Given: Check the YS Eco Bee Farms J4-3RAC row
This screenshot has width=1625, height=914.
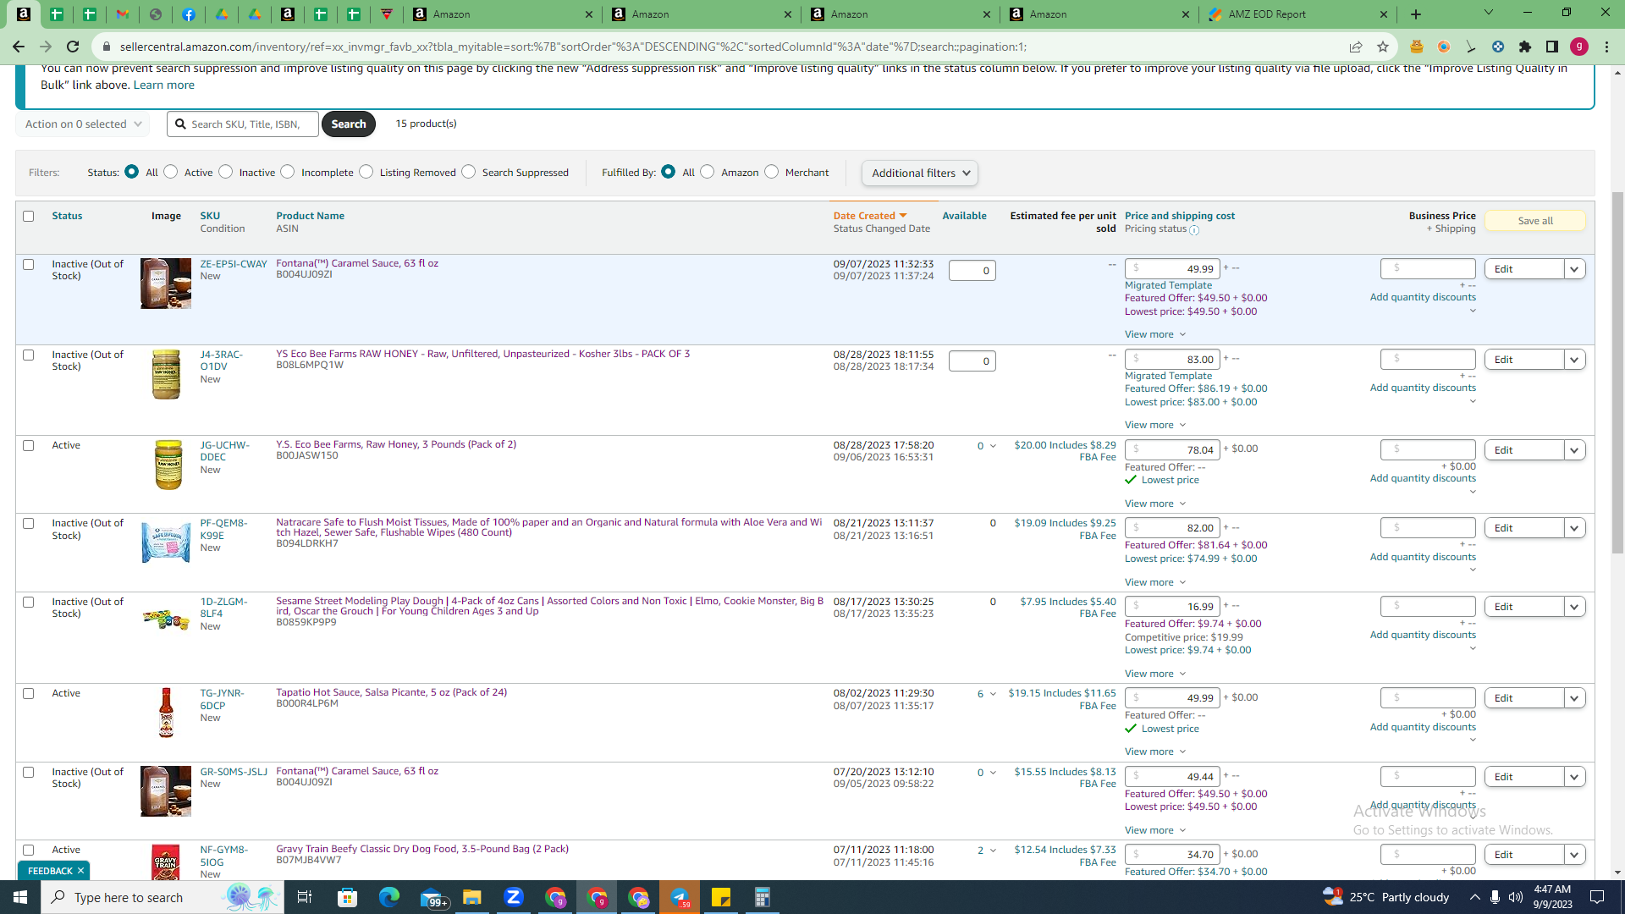Looking at the screenshot, I should coord(29,355).
